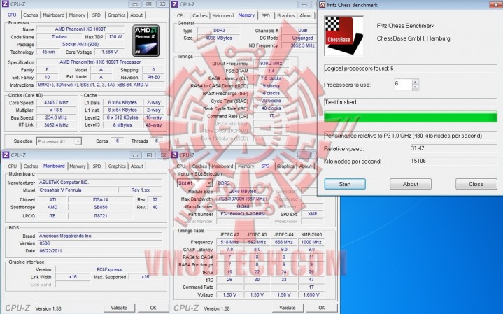Viewport: 503px width, 314px height.
Task: Open Caches tab in the CPU window
Action: tap(31, 15)
